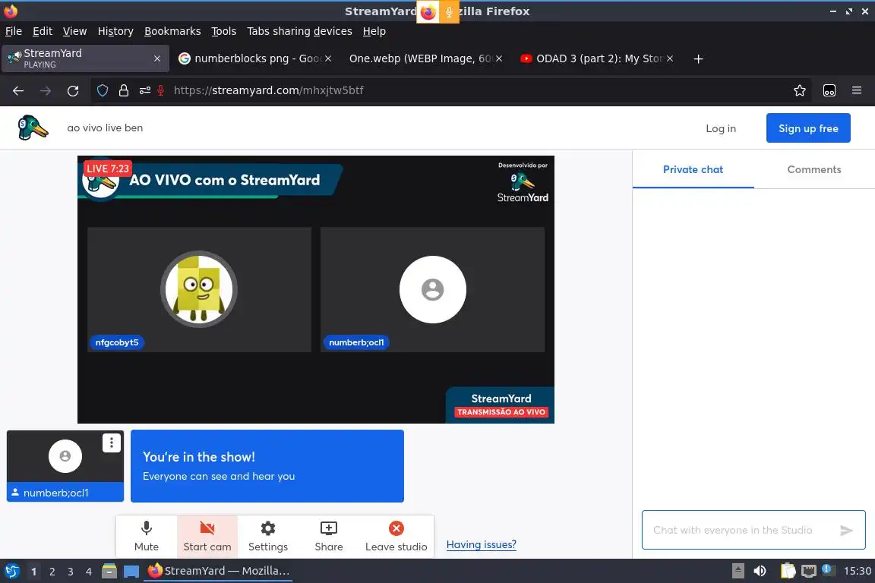
Task: Click the Firefox sharing indicator icon in title bar
Action: [x=428, y=11]
